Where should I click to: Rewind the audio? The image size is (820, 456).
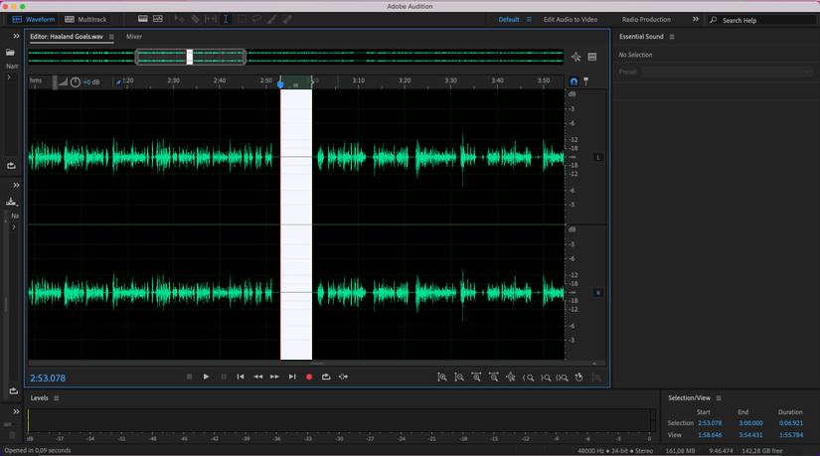click(257, 377)
